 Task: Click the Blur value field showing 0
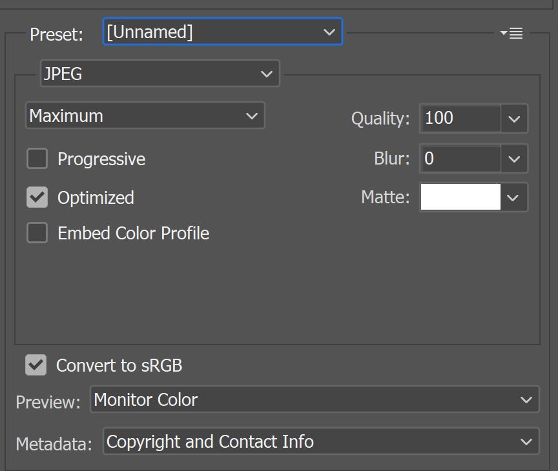click(460, 159)
